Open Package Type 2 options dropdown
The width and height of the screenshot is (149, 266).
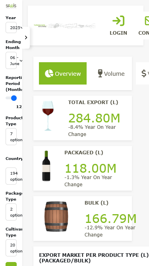pyautogui.click(x=11, y=212)
